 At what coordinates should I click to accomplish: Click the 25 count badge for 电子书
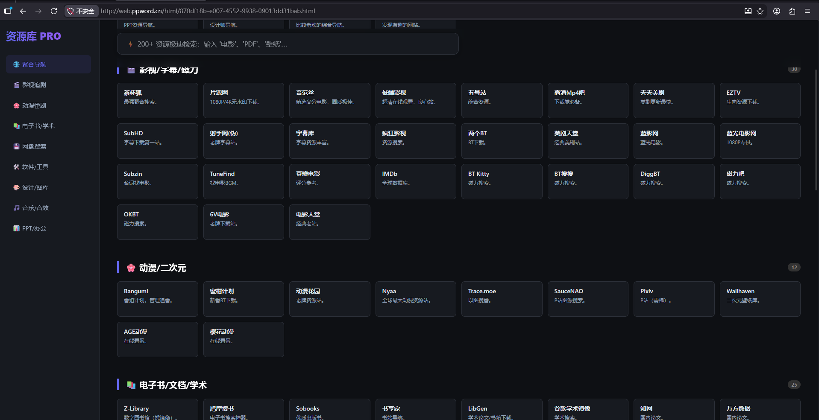pyautogui.click(x=794, y=385)
